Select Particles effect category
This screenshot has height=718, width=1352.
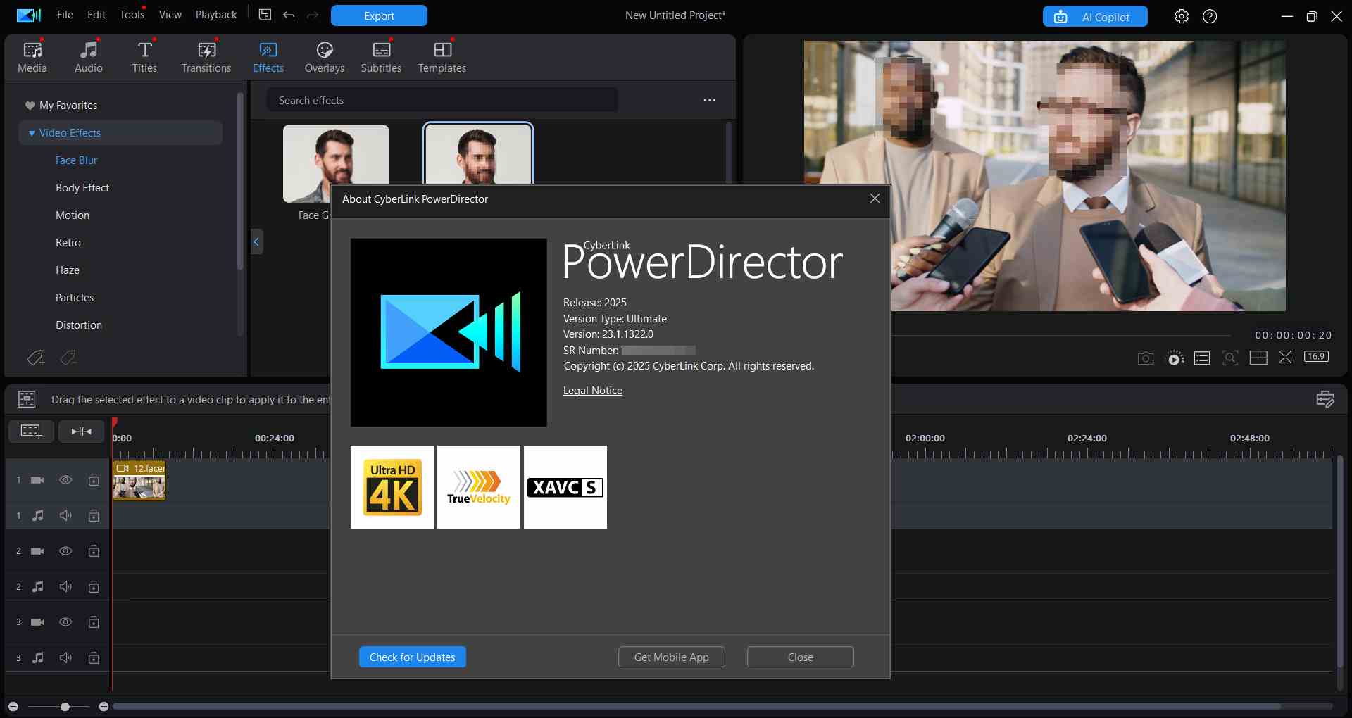pos(75,298)
